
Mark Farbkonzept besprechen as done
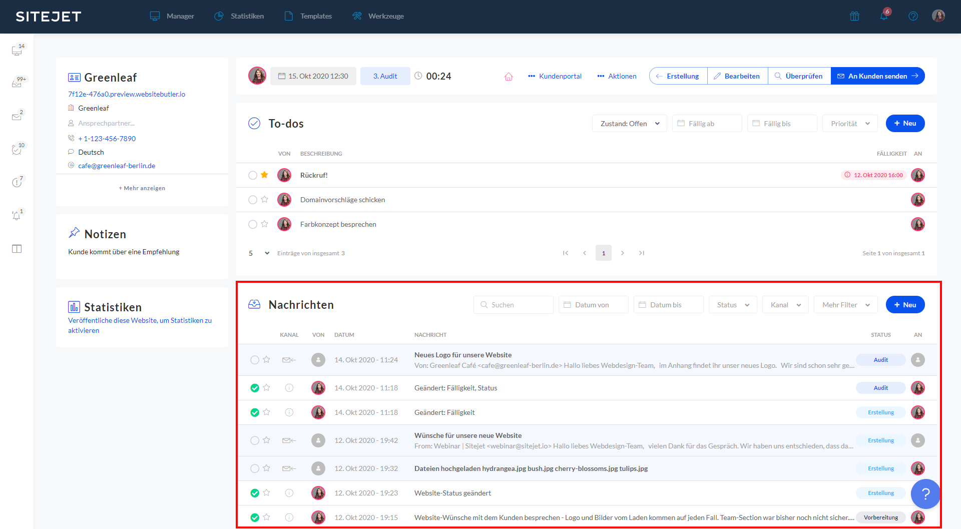click(253, 224)
